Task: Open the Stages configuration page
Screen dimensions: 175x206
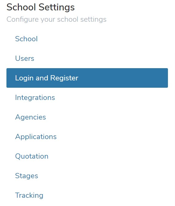Action: pos(87,176)
